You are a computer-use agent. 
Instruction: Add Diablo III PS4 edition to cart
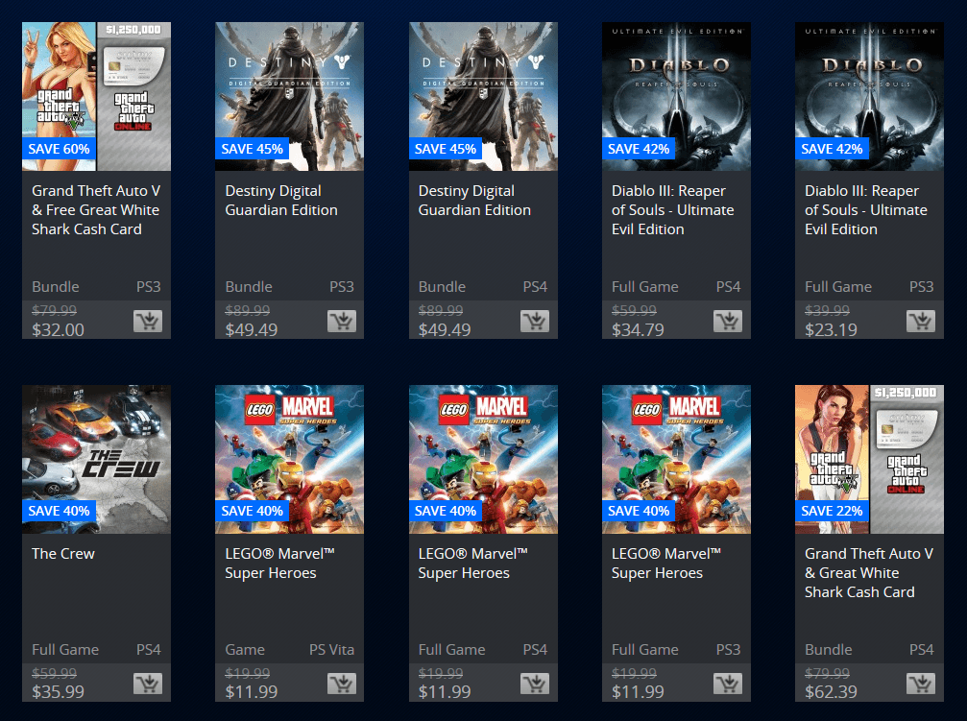[x=727, y=321]
